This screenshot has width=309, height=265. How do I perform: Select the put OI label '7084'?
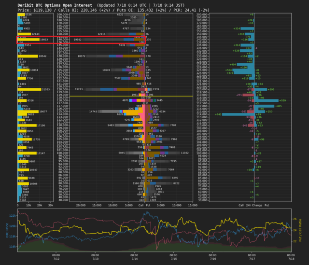171,169
